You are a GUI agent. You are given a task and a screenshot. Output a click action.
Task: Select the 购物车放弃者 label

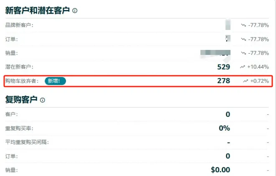[x=22, y=81]
